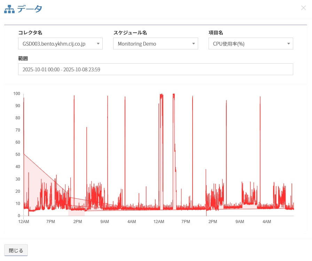Open the 項目名 dropdown showing CPU使用率(%)

coord(250,44)
